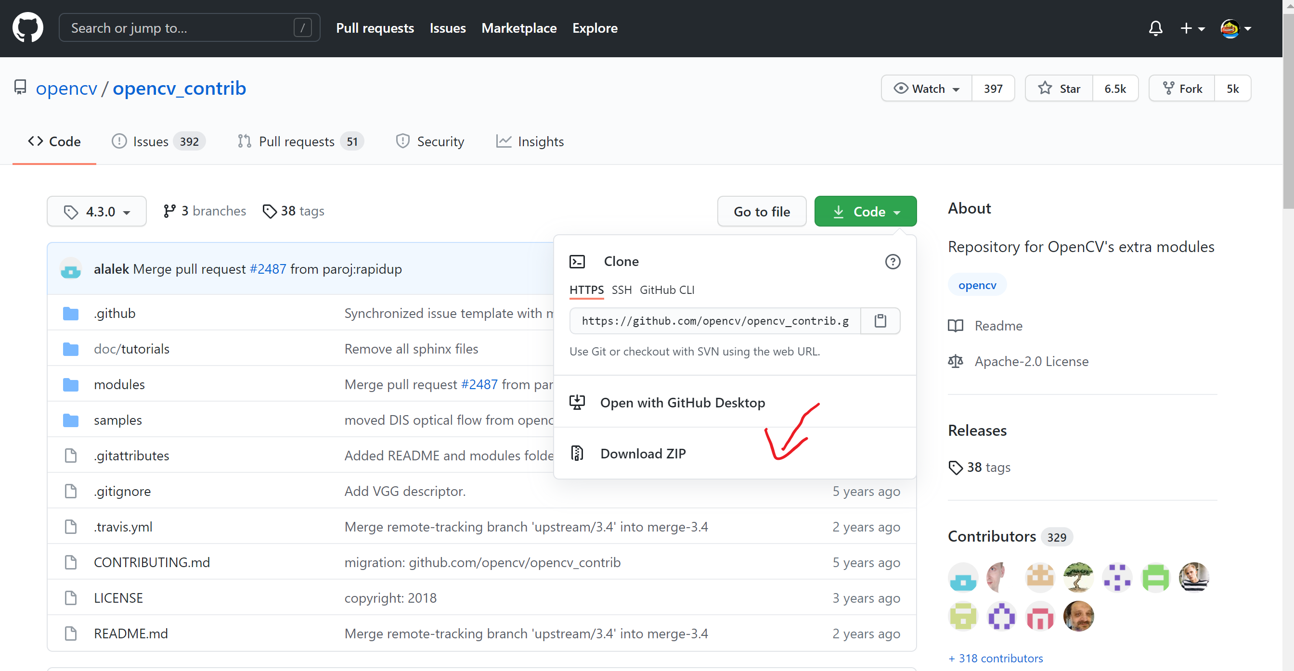
Task: Open the Security tab
Action: click(430, 142)
